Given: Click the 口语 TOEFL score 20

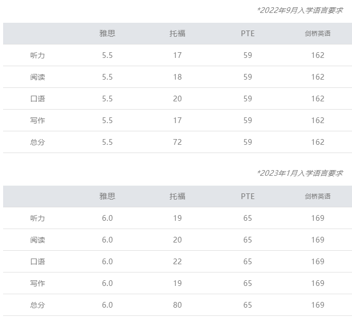Looking at the screenshot, I should click(x=177, y=99).
